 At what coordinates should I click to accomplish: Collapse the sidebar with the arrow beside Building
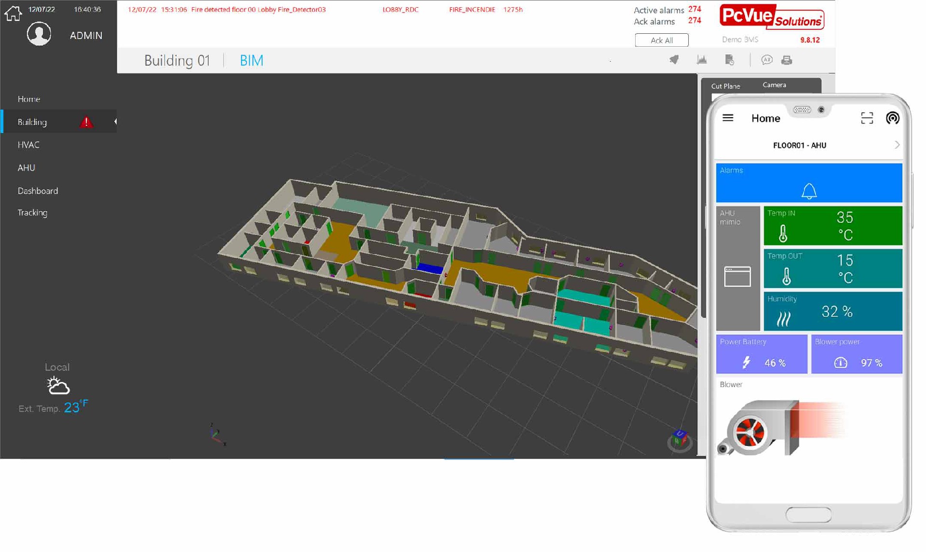(115, 122)
